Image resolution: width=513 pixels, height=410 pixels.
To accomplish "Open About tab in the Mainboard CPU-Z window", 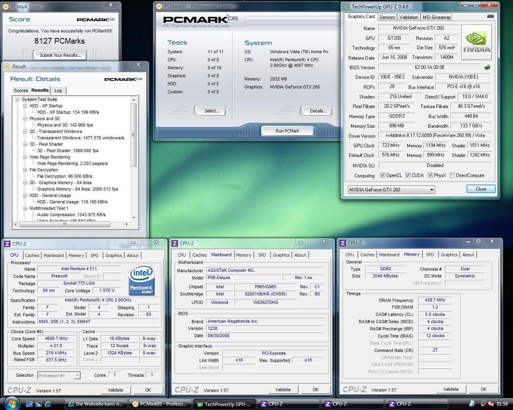I will point(300,255).
